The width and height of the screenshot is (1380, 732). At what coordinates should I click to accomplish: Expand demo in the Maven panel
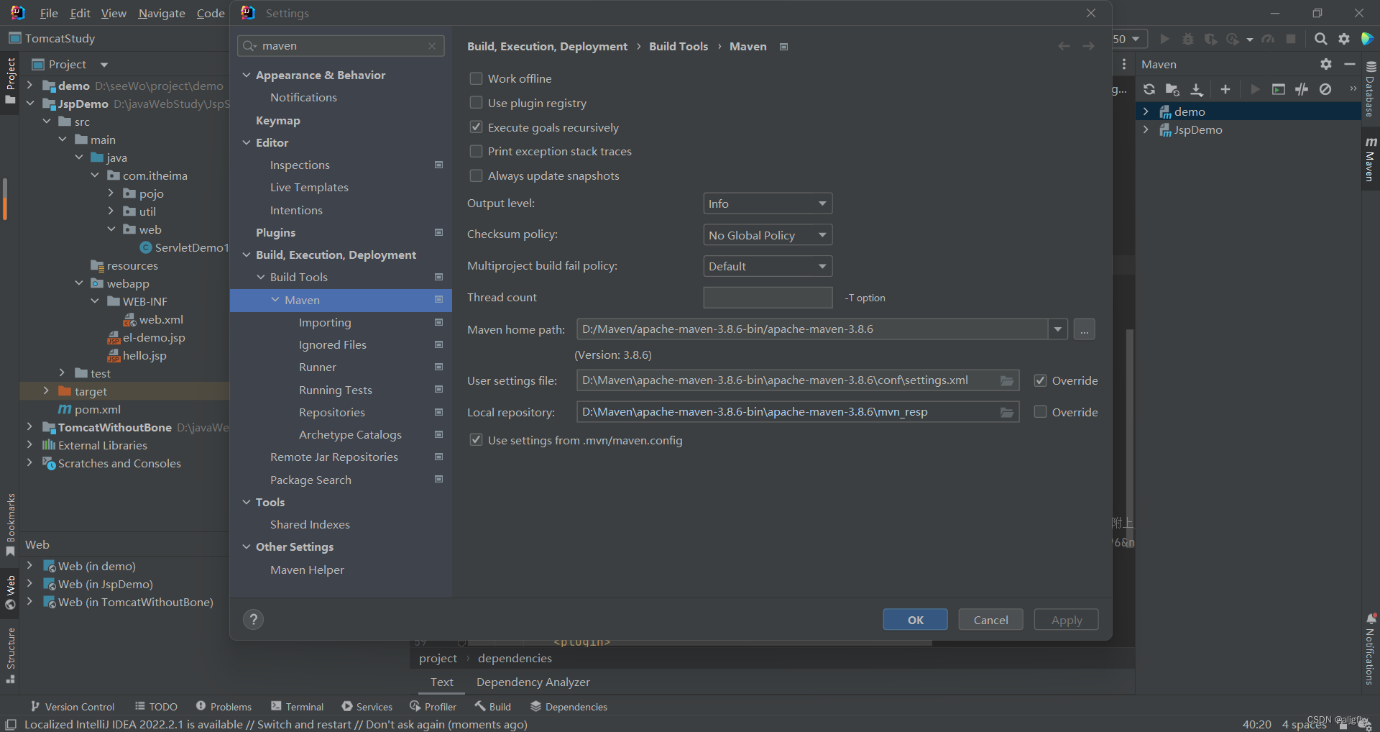tap(1146, 111)
